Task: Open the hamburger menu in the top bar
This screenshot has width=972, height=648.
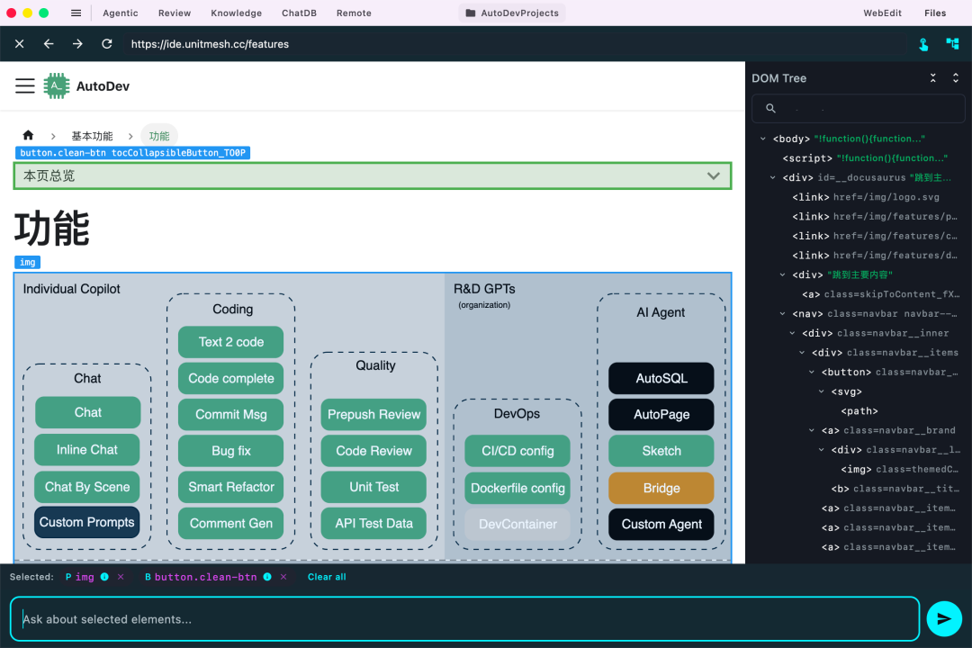Action: pyautogui.click(x=76, y=13)
